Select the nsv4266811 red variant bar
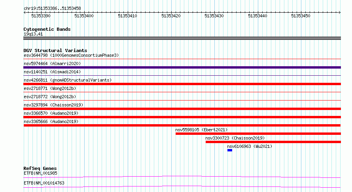Image resolution: width=352 pixels, height=192 pixels. pos(182,84)
